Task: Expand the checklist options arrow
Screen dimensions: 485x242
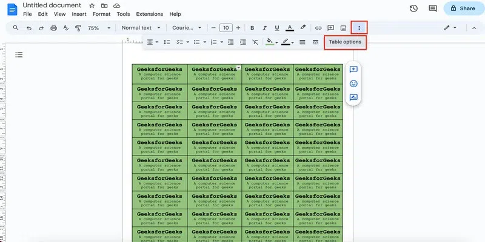Action: click(x=187, y=42)
